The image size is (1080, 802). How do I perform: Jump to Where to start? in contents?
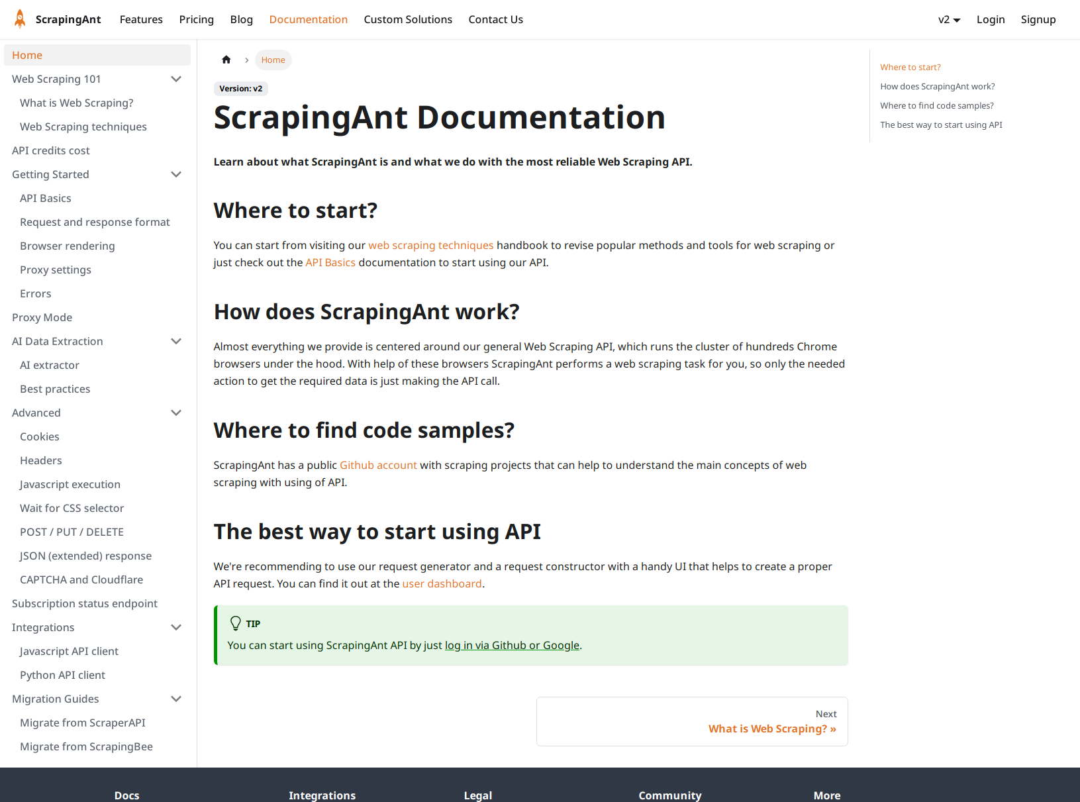pyautogui.click(x=910, y=67)
